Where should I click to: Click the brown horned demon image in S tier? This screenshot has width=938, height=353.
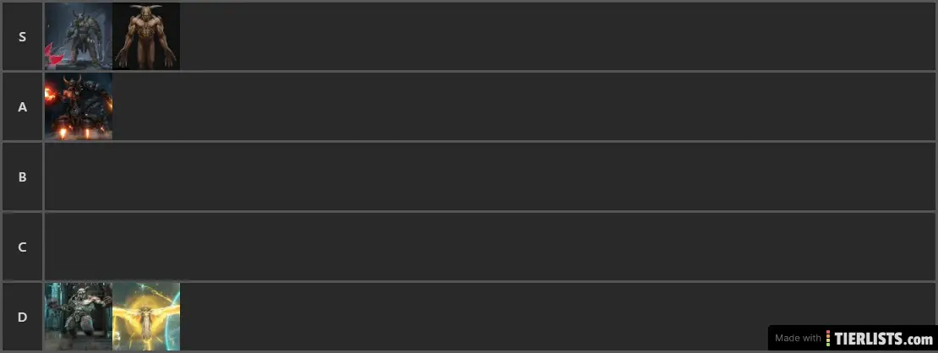coord(146,36)
